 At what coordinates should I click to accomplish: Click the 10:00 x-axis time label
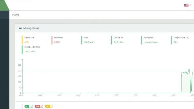40,95
